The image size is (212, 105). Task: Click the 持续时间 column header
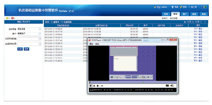coord(130,26)
